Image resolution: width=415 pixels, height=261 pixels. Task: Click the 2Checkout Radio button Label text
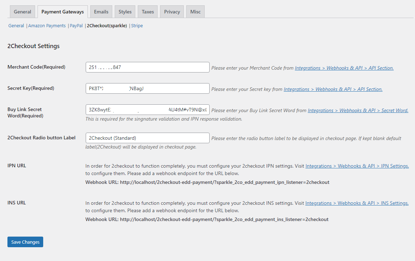point(41,138)
